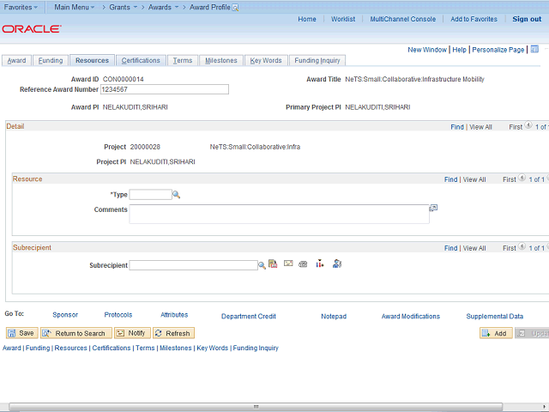Click the icon next to Award Profile breadcrumb

236,7
